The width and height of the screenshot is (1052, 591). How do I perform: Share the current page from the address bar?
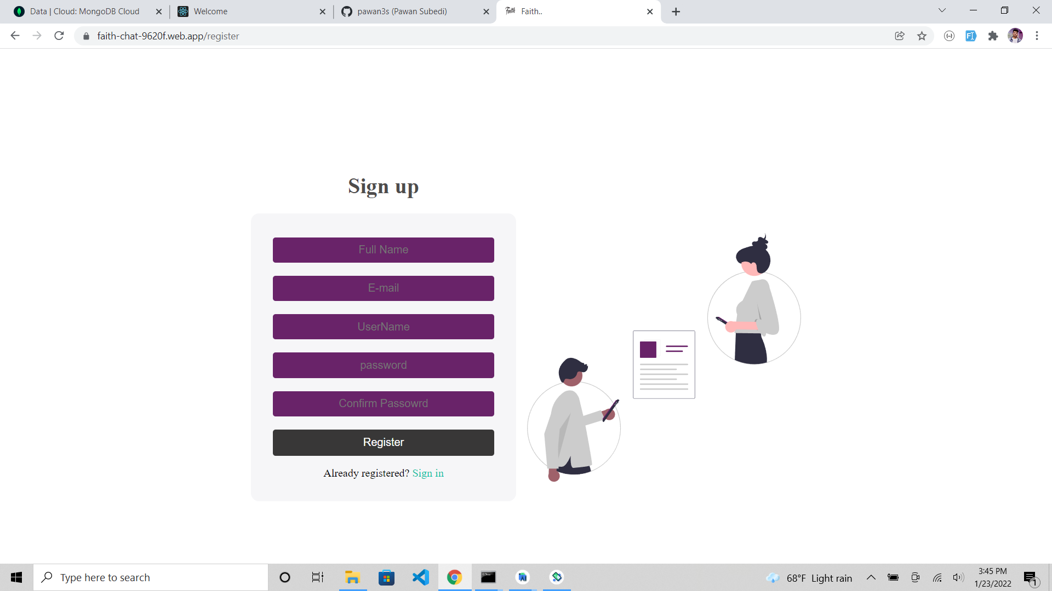(x=900, y=36)
